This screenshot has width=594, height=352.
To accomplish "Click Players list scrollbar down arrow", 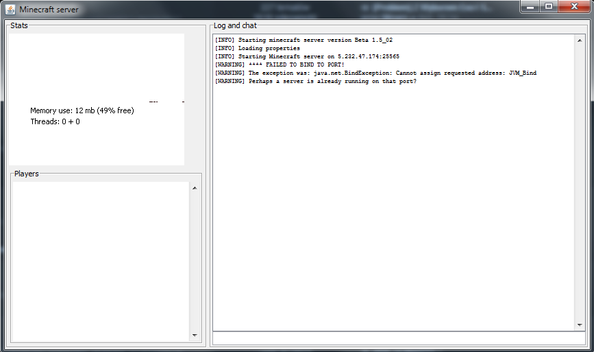I will [195, 336].
